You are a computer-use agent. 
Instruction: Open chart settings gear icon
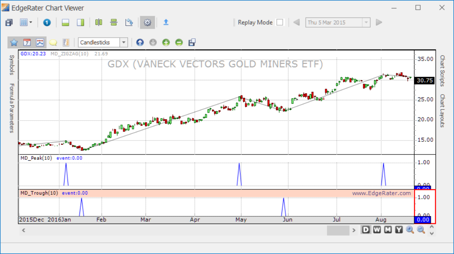tap(147, 22)
